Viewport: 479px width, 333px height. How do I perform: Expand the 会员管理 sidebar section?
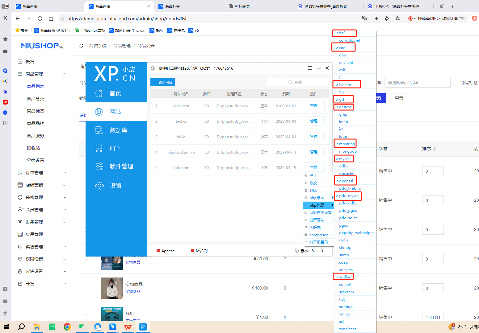[x=42, y=210]
